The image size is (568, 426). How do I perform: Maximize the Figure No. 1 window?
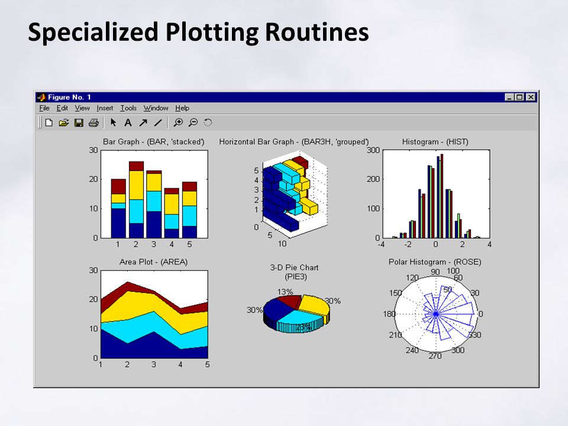519,97
